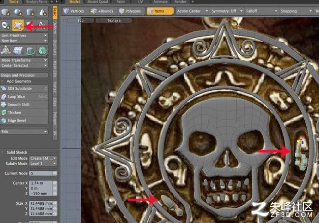The image size is (319, 223).
Task: Select the Sphere primitive tool
Action: point(18,12)
